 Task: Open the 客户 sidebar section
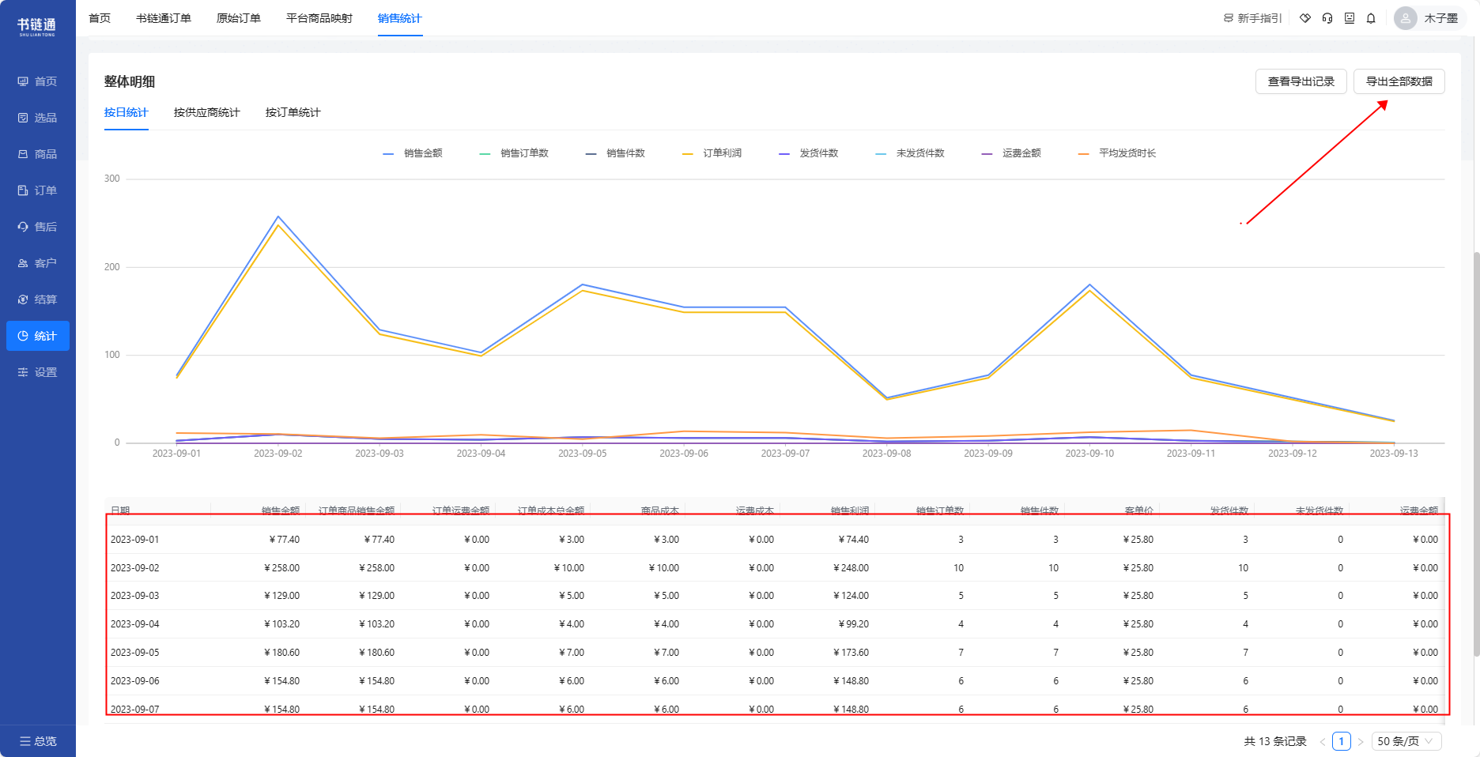pos(37,263)
